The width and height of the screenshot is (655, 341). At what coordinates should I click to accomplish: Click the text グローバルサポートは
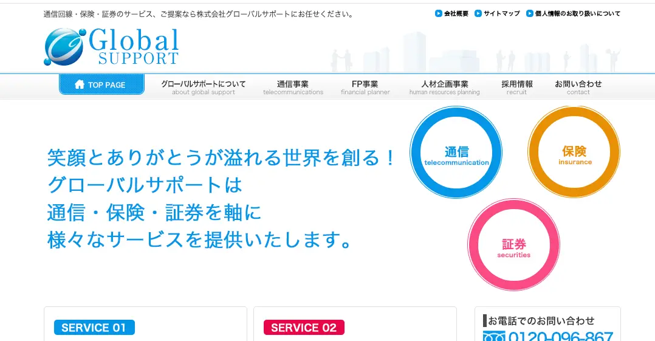[x=145, y=185]
